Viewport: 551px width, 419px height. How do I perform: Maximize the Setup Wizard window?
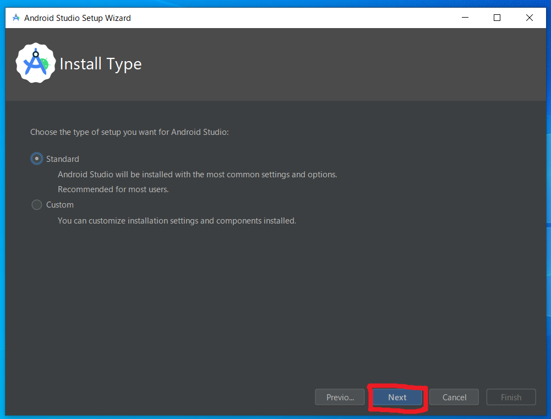click(497, 18)
